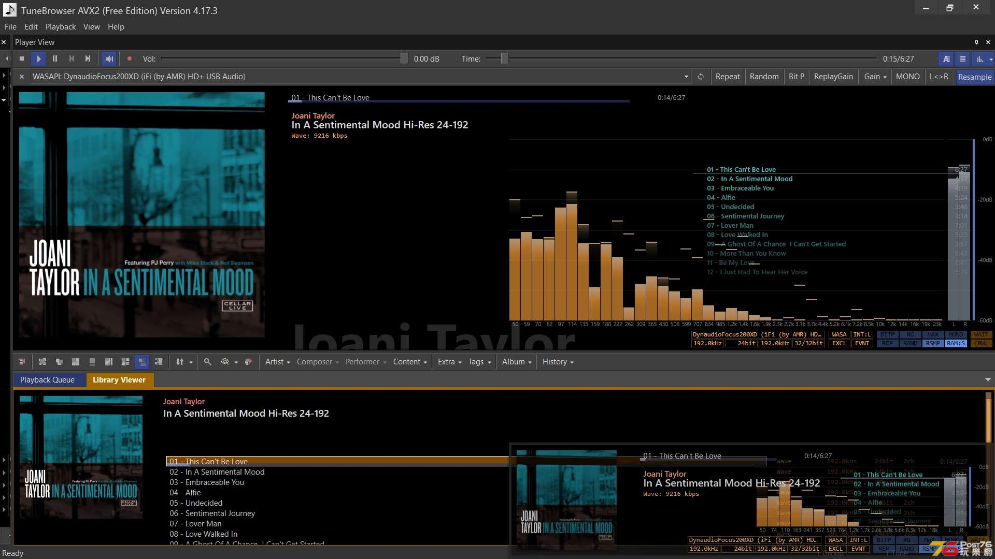Image resolution: width=995 pixels, height=559 pixels.
Task: Open the Extra dropdown
Action: [x=449, y=362]
